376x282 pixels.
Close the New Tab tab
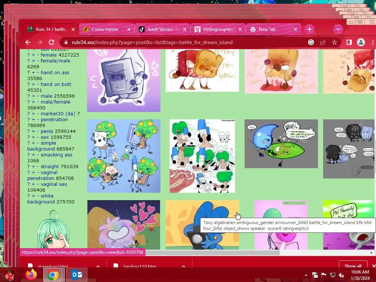click(x=296, y=29)
